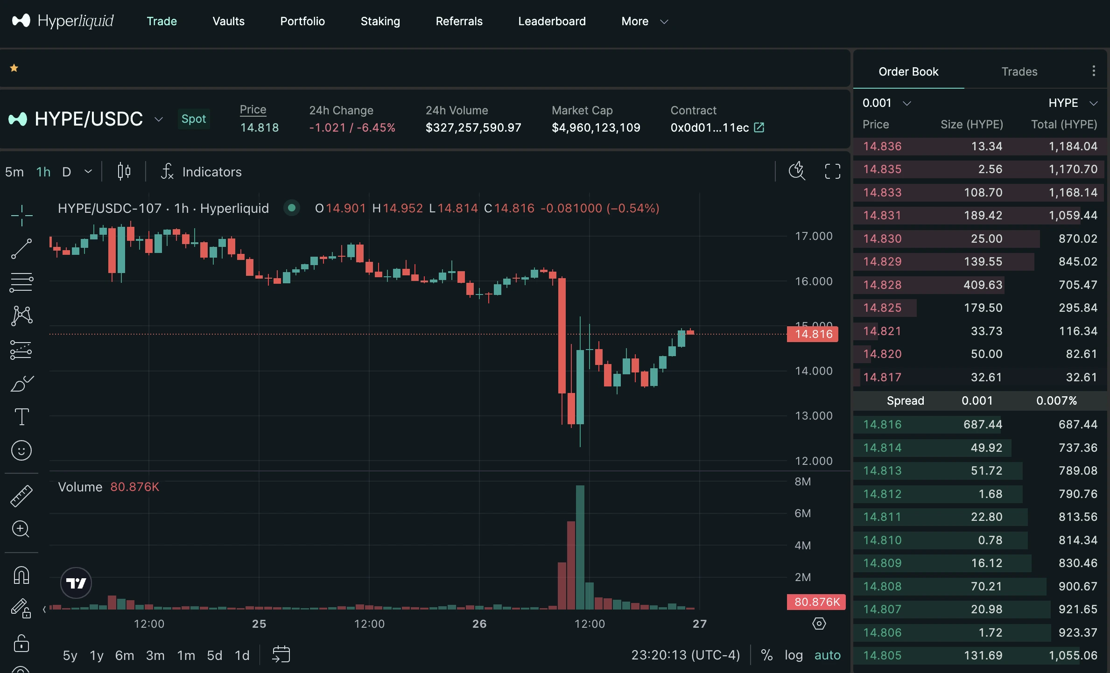Click the go to date calendar icon
Viewport: 1110px width, 673px height.
(281, 654)
